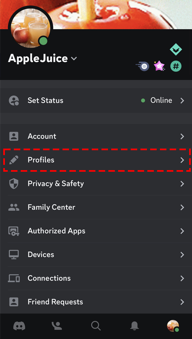192x339 pixels.
Task: Tap the pink Nitro star badge
Action: coord(159,66)
